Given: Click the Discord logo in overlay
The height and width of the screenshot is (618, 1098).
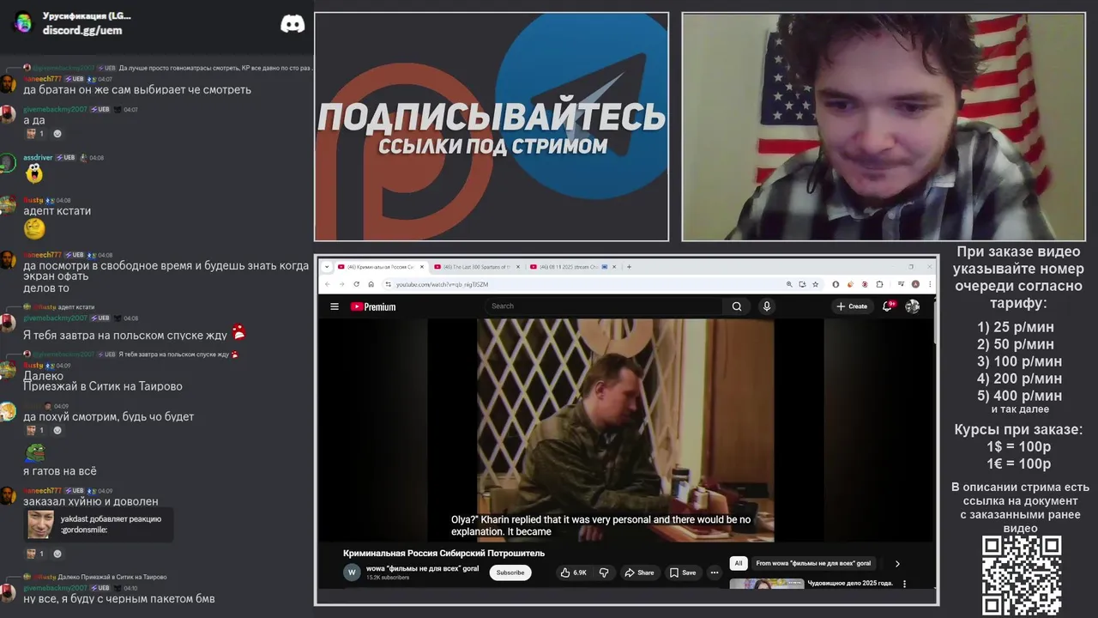Looking at the screenshot, I should [x=293, y=24].
